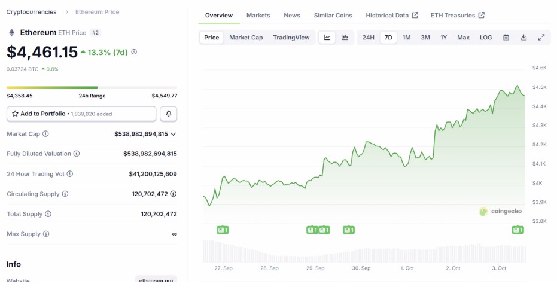The width and height of the screenshot is (557, 293).
Task: Switch to line chart view icon
Action: (x=327, y=38)
